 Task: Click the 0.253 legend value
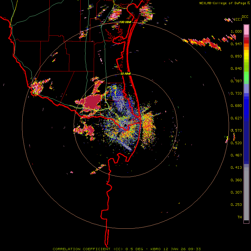(x=236, y=205)
